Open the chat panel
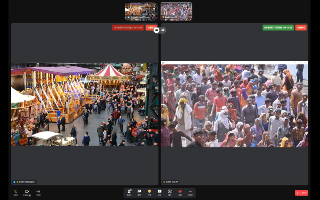The width and height of the screenshot is (320, 200). [x=139, y=192]
